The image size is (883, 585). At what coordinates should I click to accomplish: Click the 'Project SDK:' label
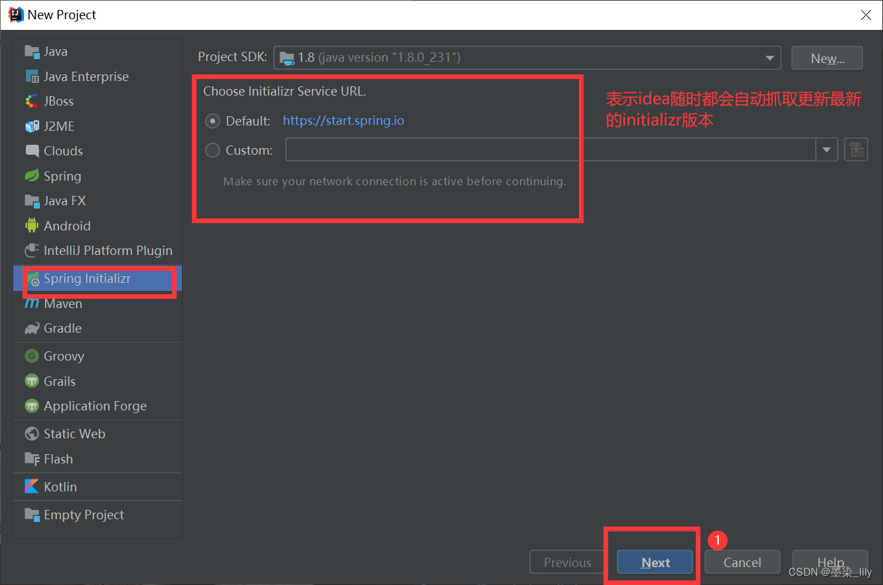[x=232, y=57]
